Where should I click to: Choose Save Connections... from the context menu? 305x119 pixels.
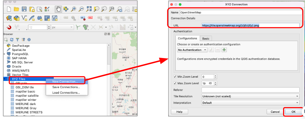click(66, 87)
